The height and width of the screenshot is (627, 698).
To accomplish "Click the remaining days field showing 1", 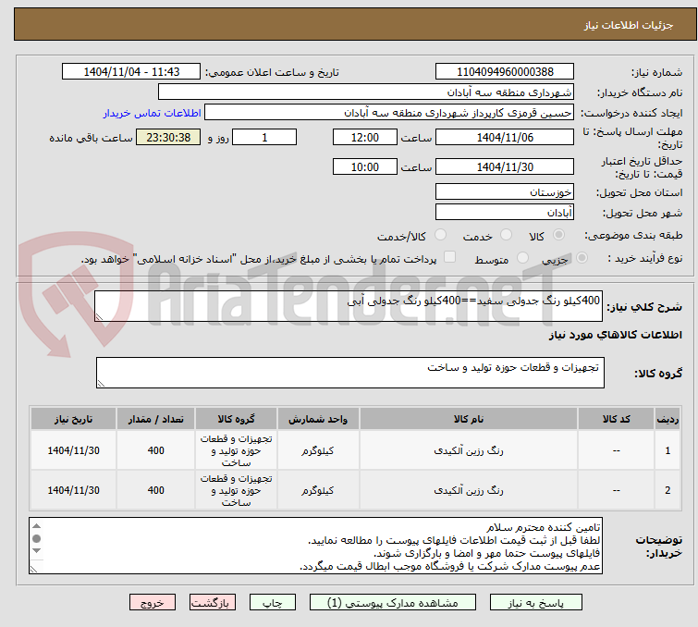I will 264,137.
